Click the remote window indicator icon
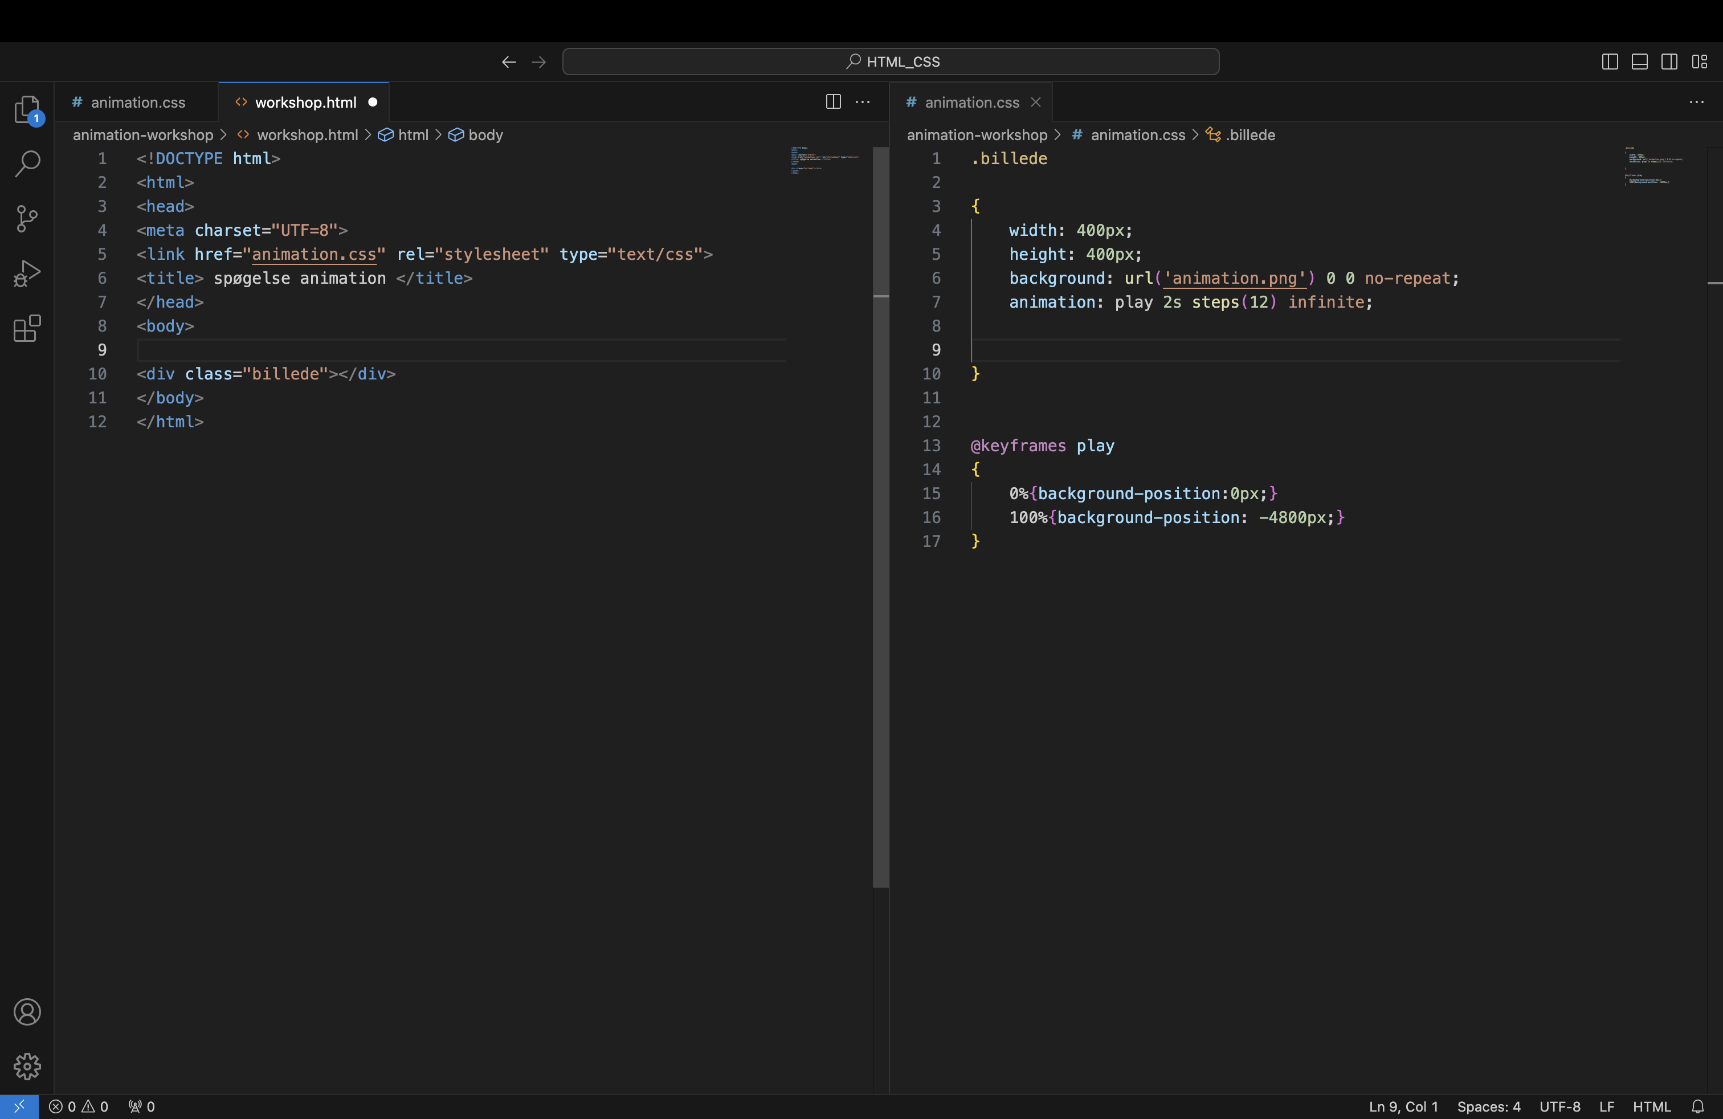The width and height of the screenshot is (1723, 1119). click(19, 1106)
